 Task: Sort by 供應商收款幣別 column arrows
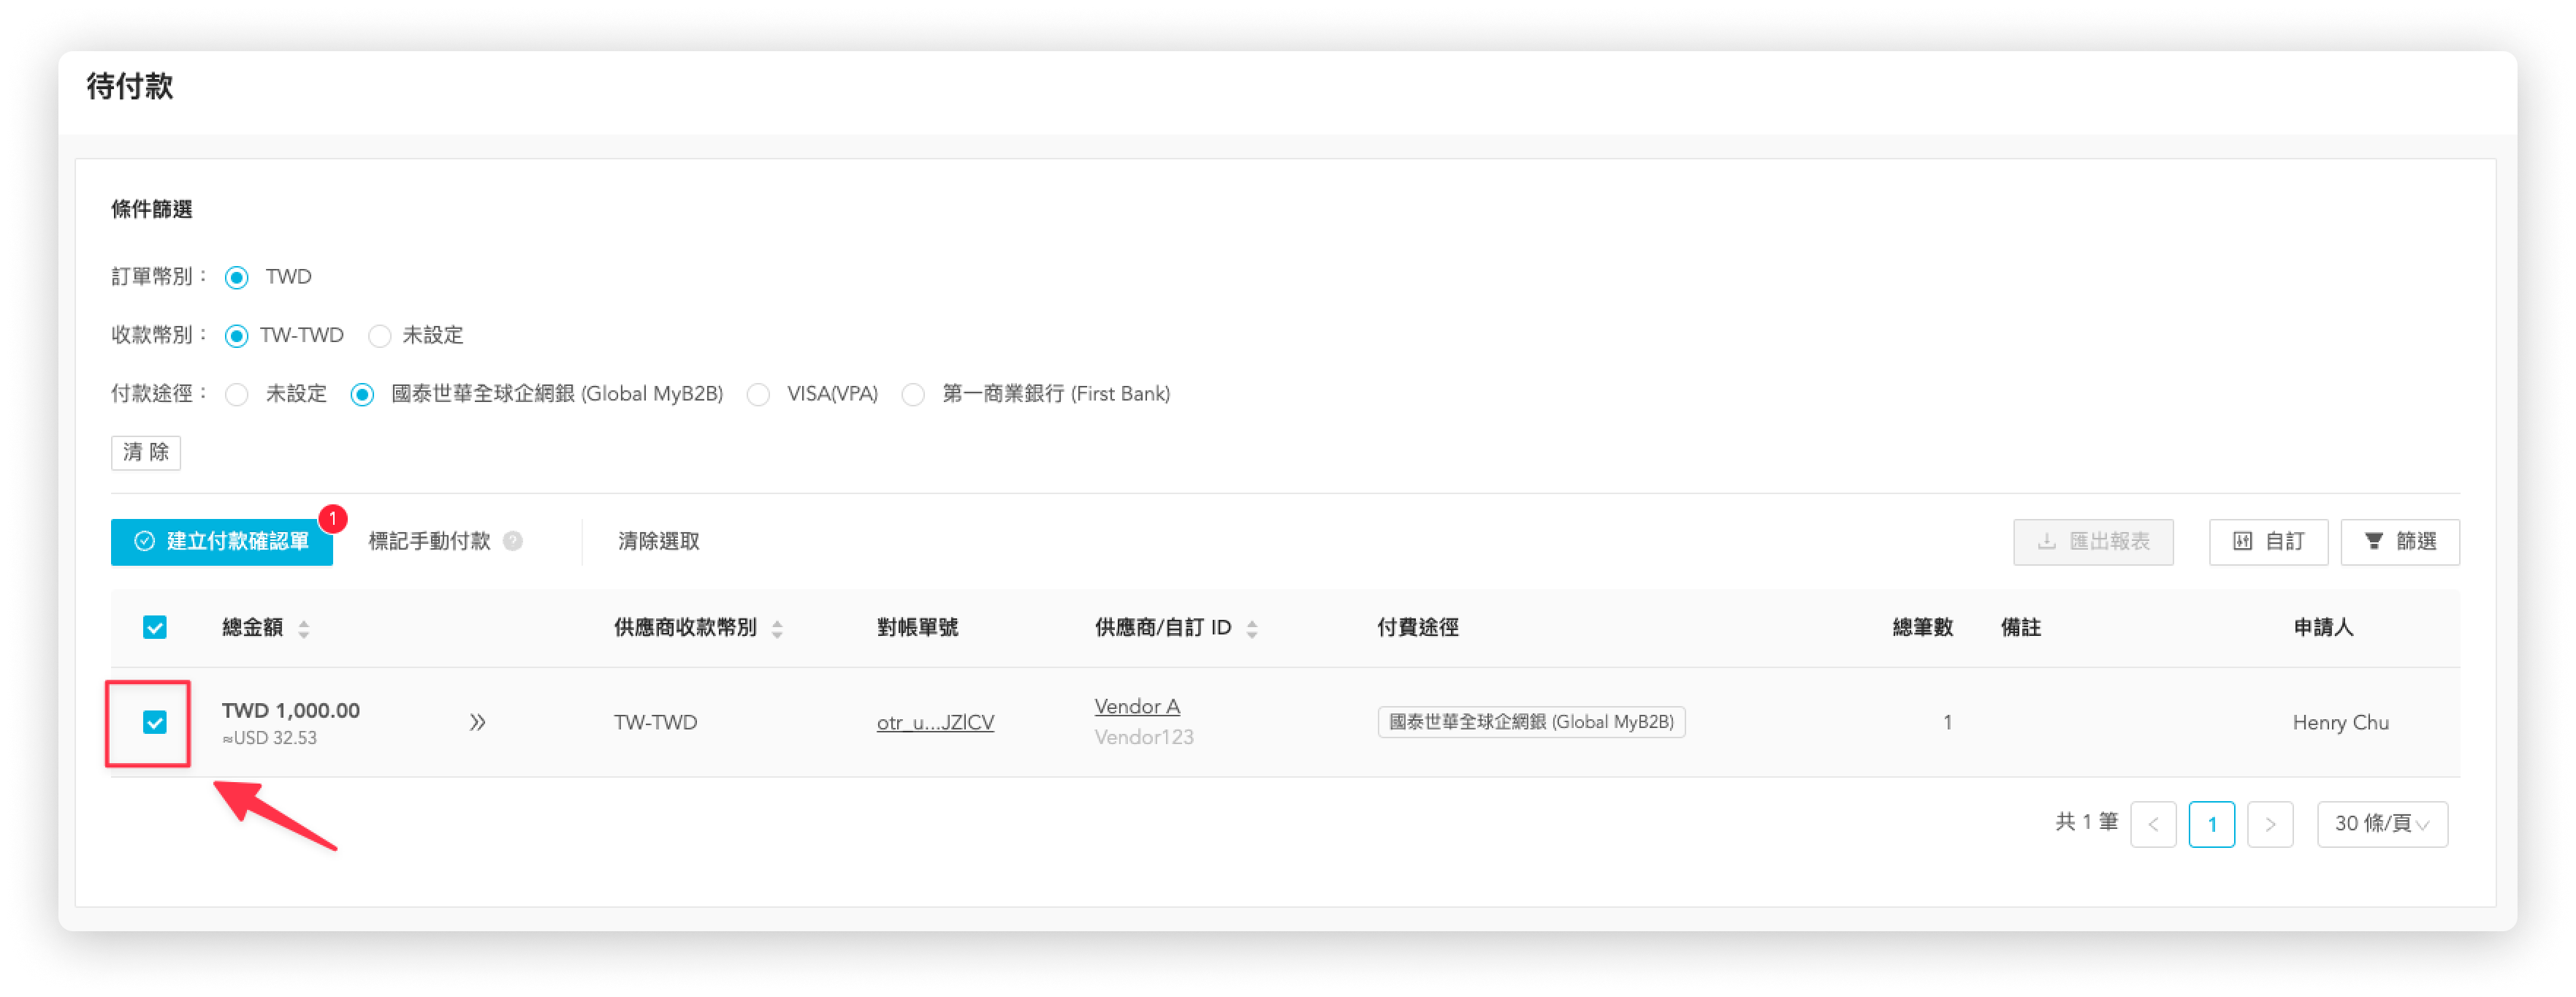pyautogui.click(x=777, y=628)
